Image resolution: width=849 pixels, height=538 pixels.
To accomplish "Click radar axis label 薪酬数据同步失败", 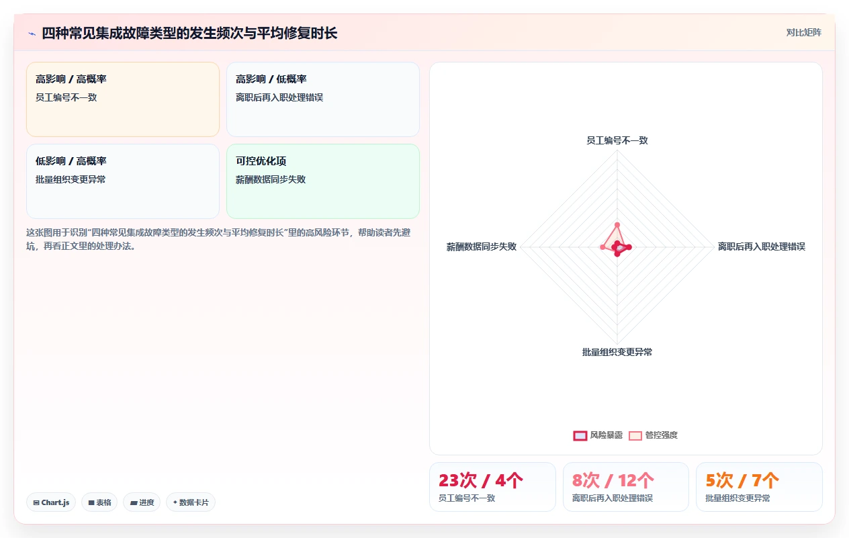I will click(x=482, y=246).
